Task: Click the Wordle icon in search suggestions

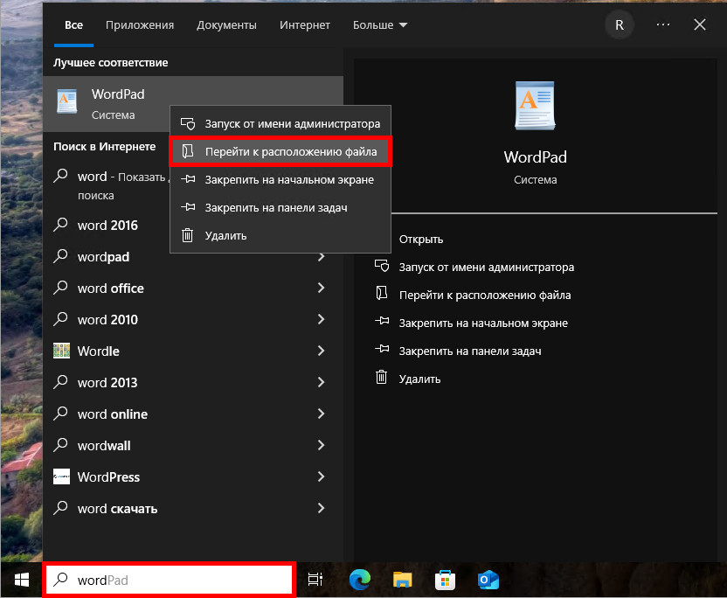Action: [x=61, y=351]
